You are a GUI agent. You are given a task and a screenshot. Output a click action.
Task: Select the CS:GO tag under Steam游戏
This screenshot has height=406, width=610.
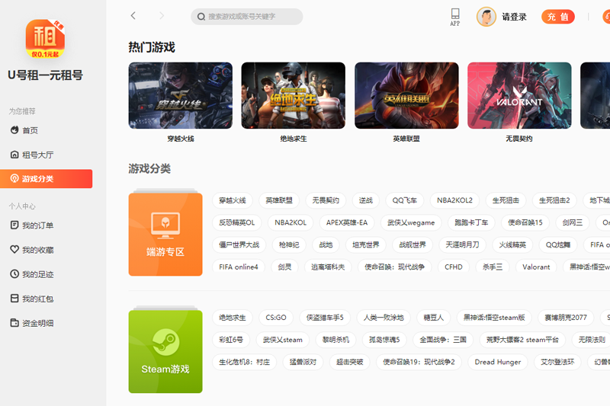[276, 318]
